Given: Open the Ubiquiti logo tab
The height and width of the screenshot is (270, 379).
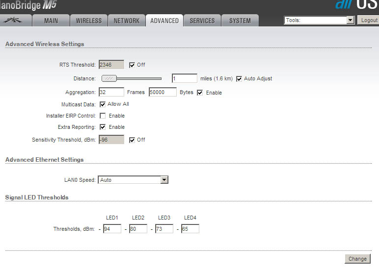Looking at the screenshot, I should pyautogui.click(x=16, y=21).
